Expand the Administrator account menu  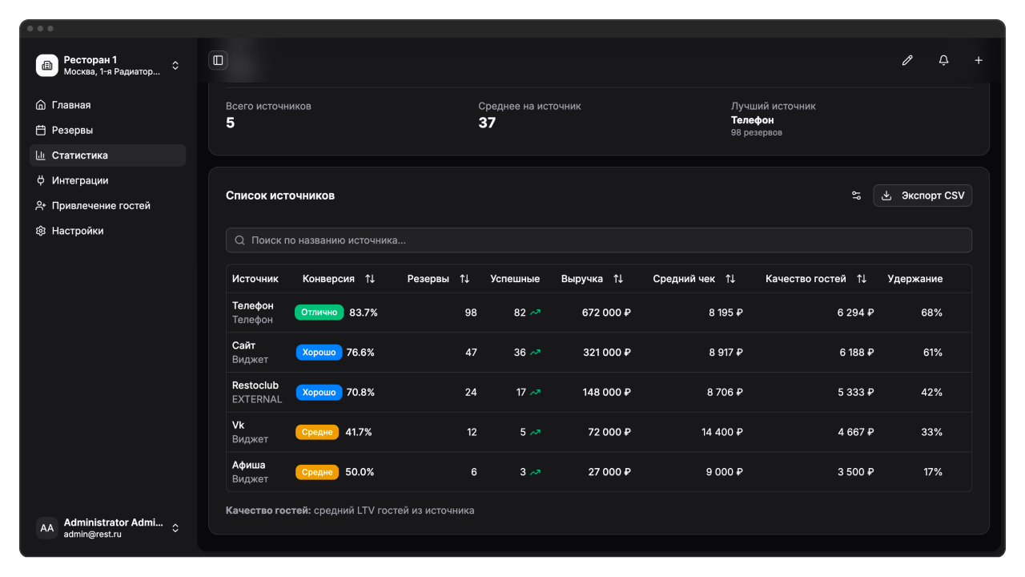point(175,528)
